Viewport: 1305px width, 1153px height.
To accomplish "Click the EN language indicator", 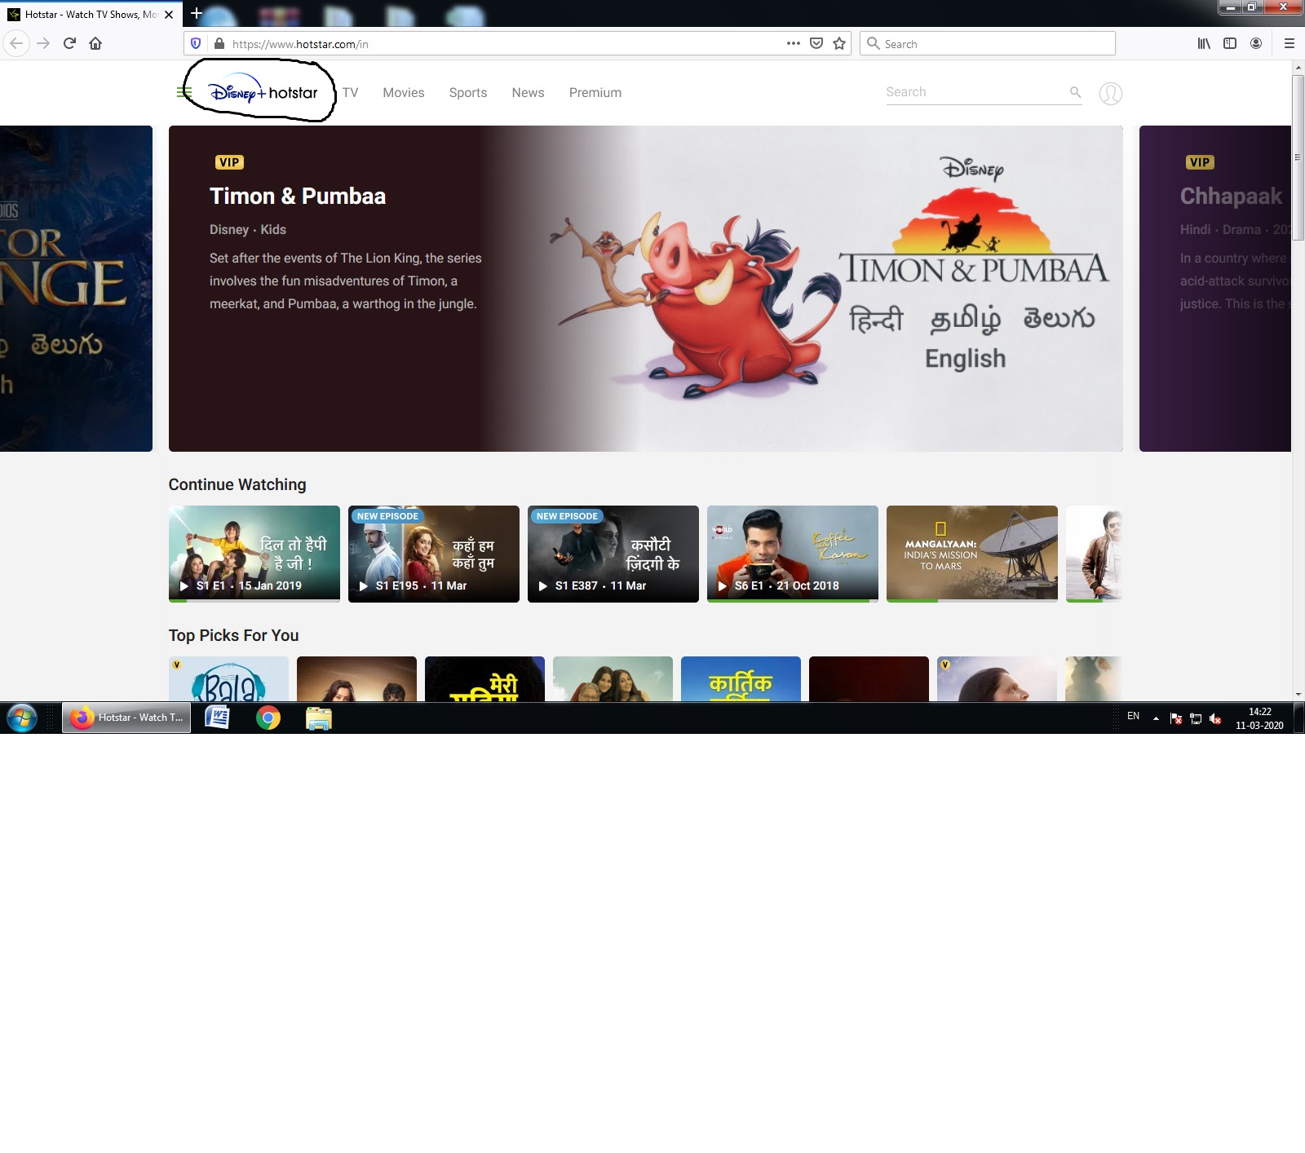I will (1133, 716).
